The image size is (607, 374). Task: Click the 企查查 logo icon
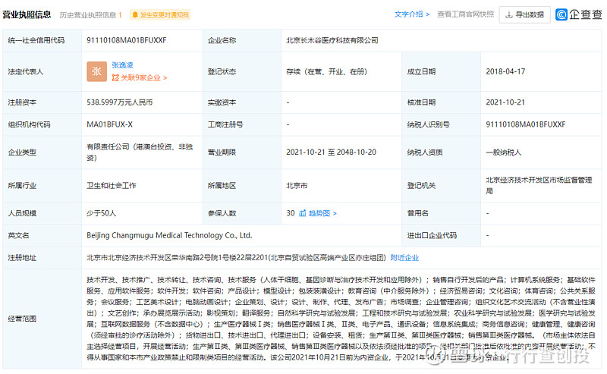click(x=561, y=14)
